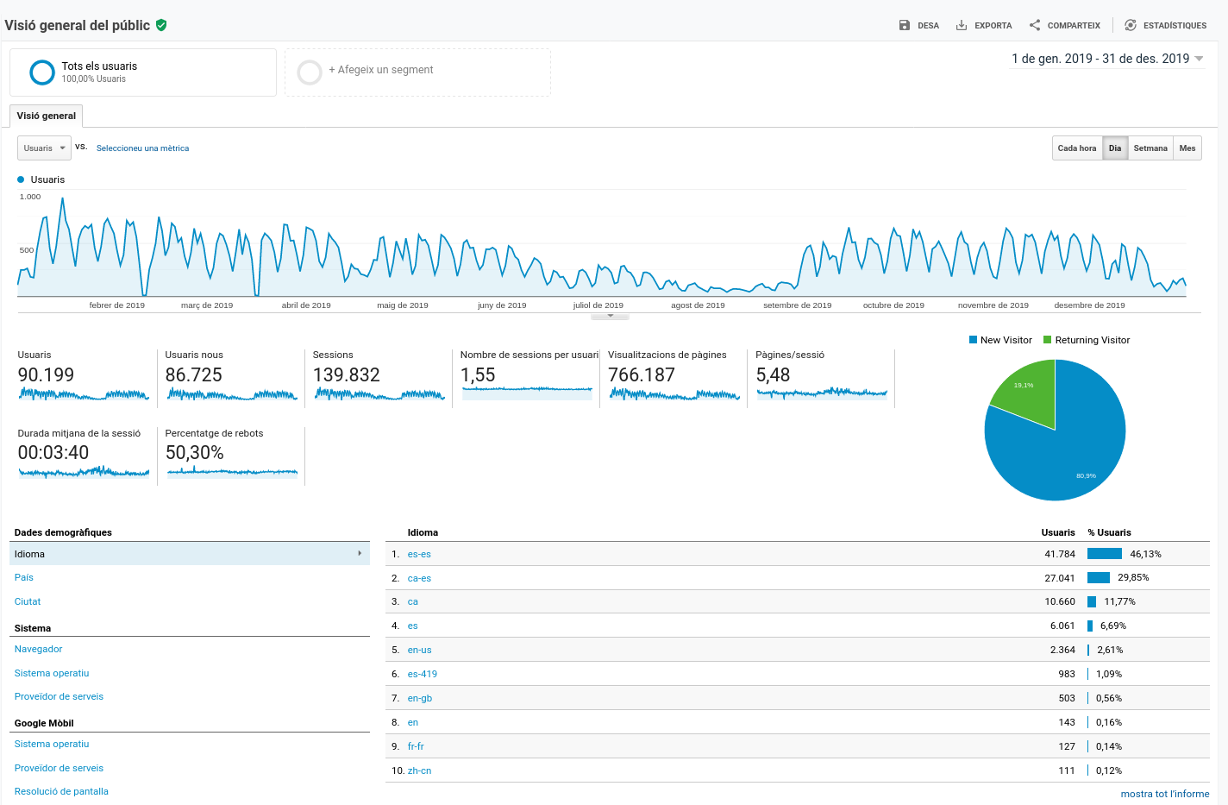Click 'Seleccioneu una mètrica' comparison selector
Image resolution: width=1228 pixels, height=805 pixels.
click(142, 148)
